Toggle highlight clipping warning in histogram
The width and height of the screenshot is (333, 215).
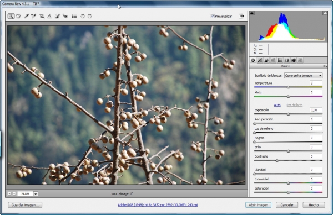pyautogui.click(x=325, y=13)
